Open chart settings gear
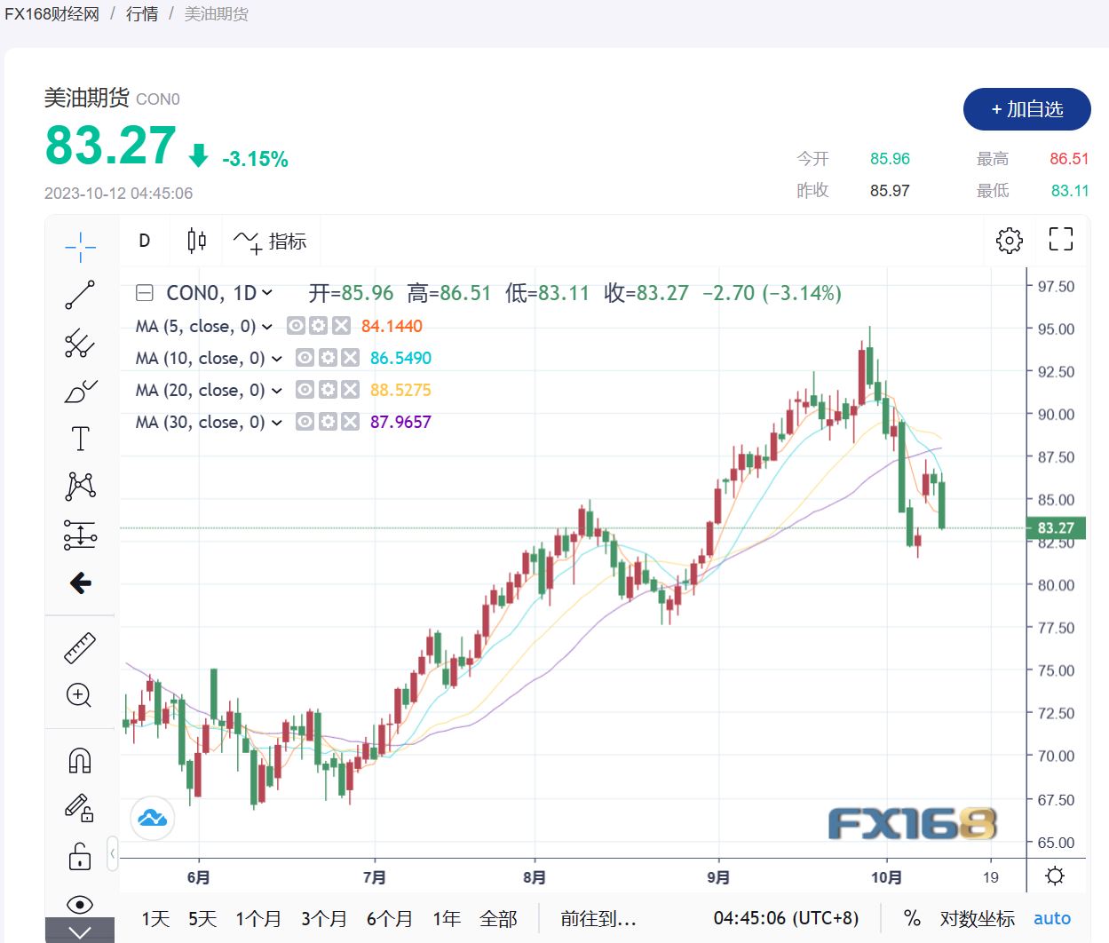Image resolution: width=1109 pixels, height=943 pixels. [1010, 240]
